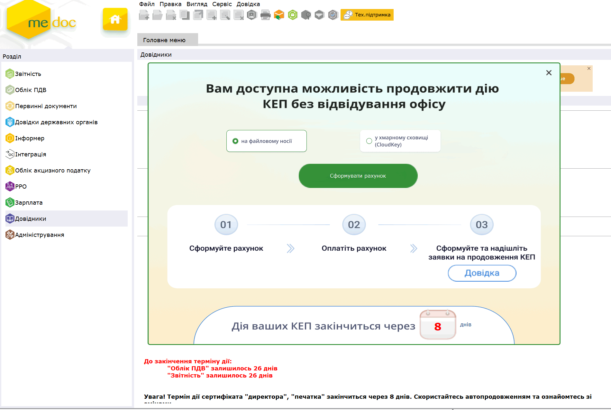Select the 'на файловому носії' radio option
This screenshot has height=410, width=611.
click(235, 141)
